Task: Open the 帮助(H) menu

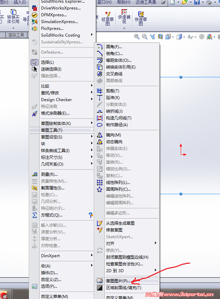Action: tap(124, 2)
